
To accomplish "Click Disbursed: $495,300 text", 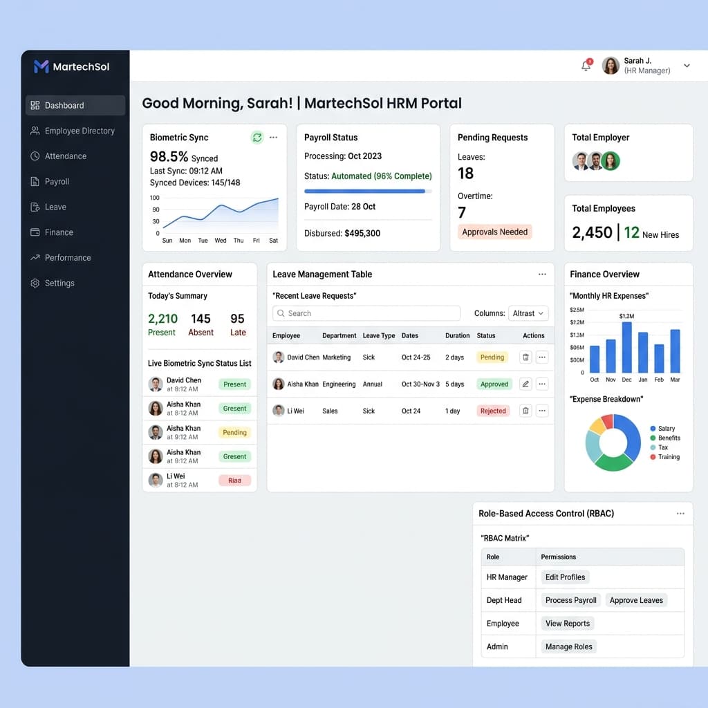I will tap(342, 234).
